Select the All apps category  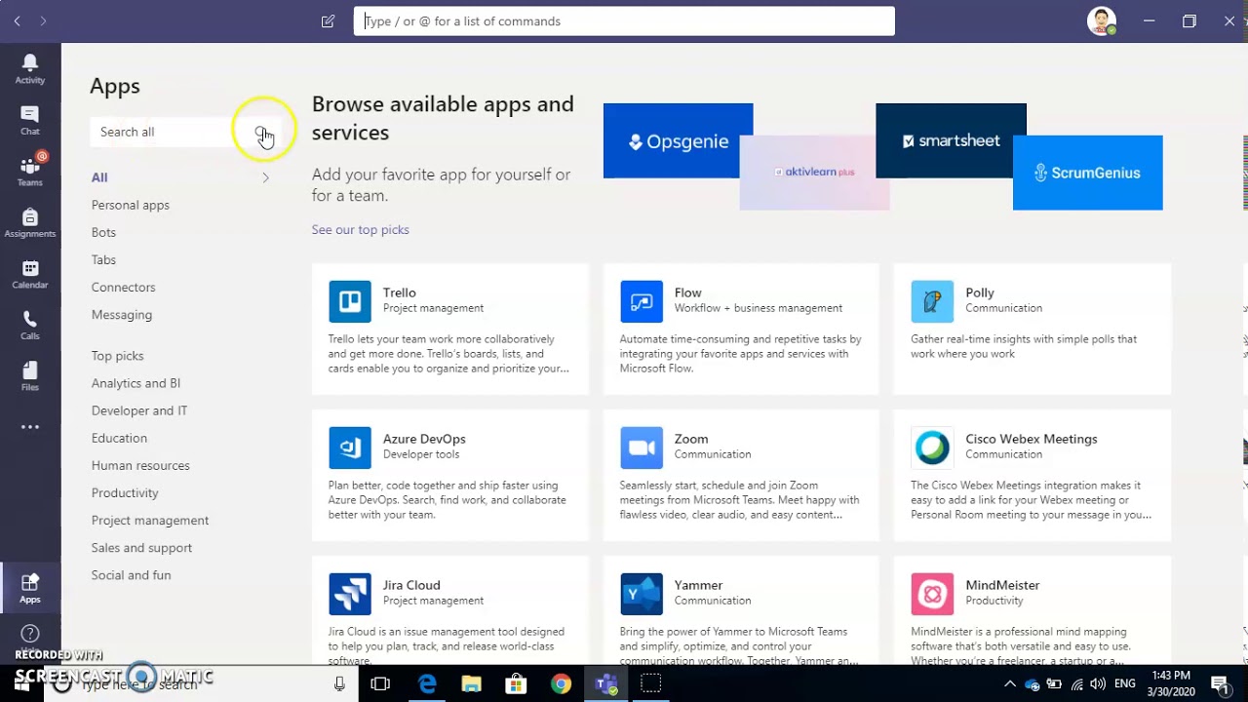99,177
